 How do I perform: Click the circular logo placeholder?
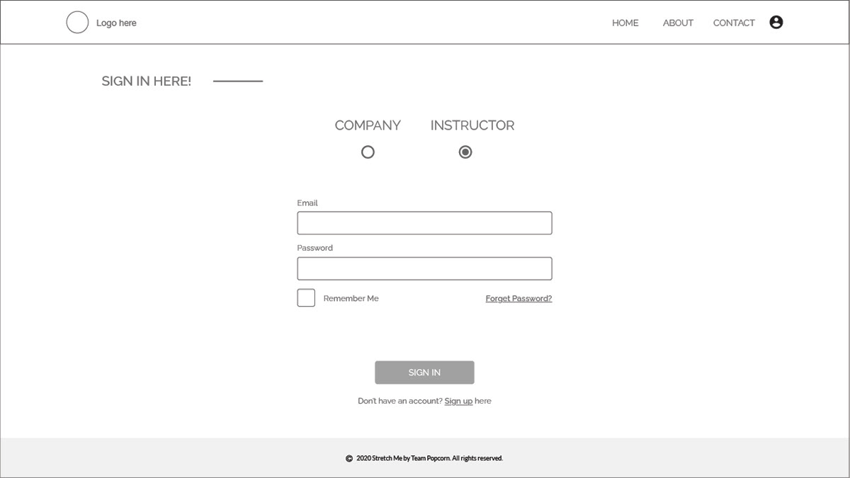77,23
